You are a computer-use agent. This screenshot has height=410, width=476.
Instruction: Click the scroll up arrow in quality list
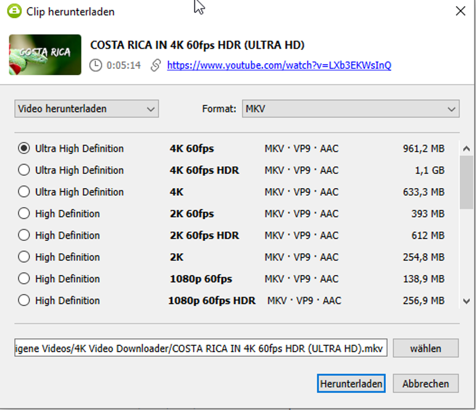[467, 149]
